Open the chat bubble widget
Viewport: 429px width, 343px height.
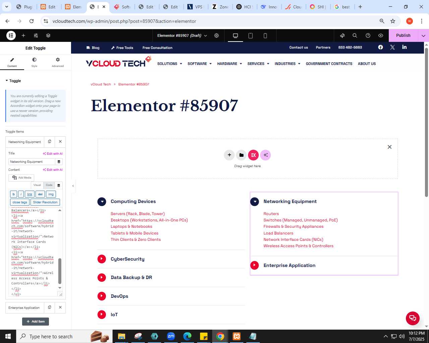(413, 318)
